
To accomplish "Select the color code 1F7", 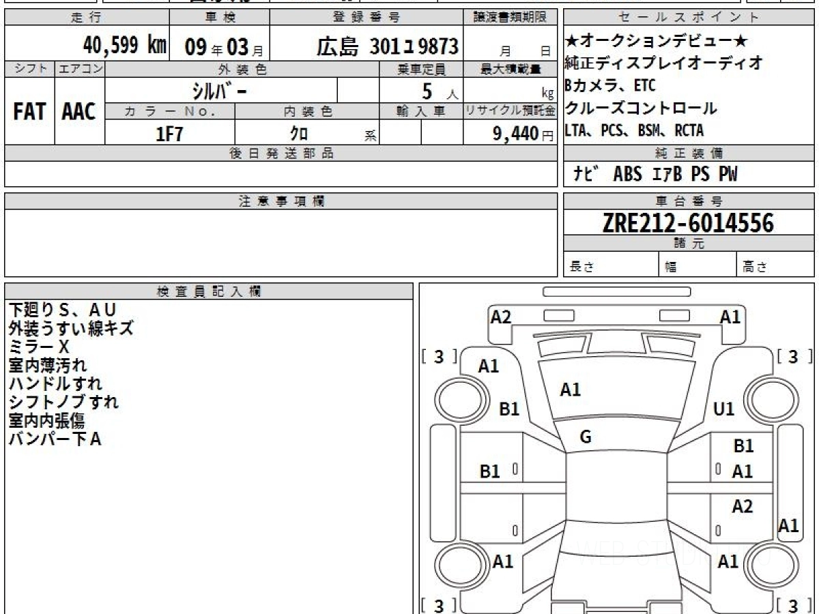I will pos(170,134).
